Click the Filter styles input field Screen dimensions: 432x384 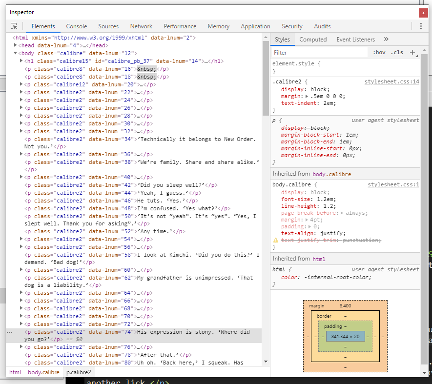tap(320, 52)
